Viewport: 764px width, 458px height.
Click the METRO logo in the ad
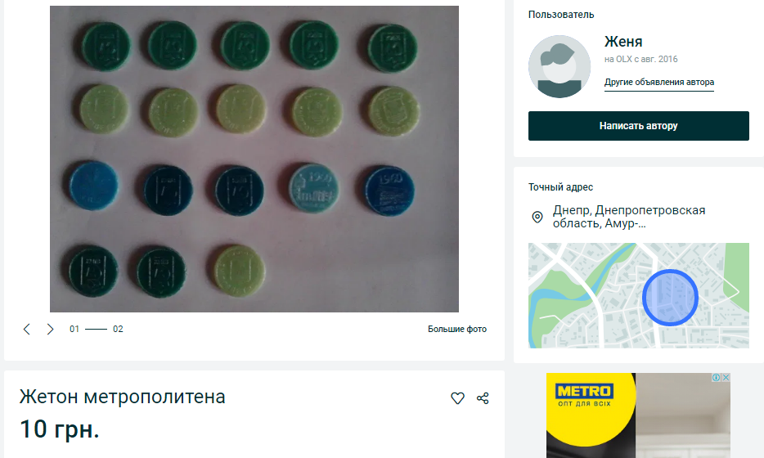pos(585,393)
